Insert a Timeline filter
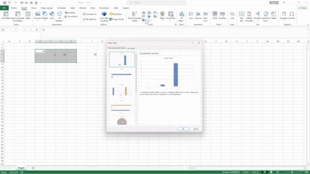Viewport: 310px width, 174px height. click(222, 15)
